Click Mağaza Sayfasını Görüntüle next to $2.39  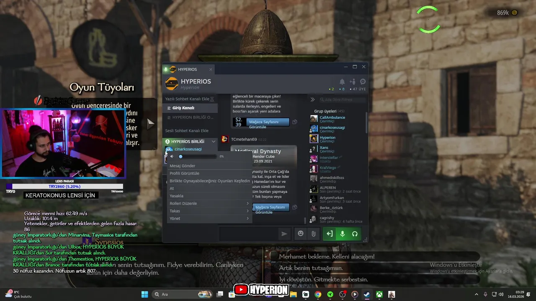268,122
